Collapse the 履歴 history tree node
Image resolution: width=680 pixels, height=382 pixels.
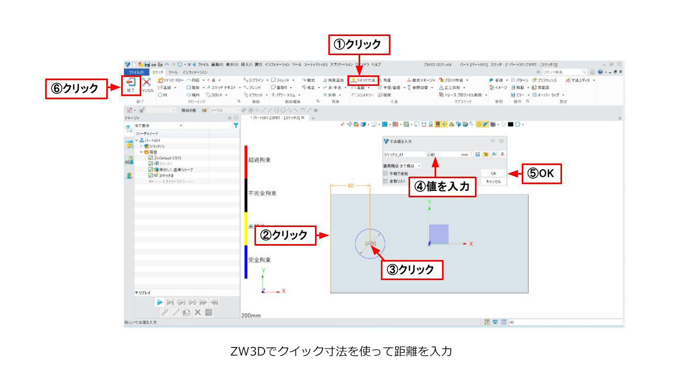141,152
